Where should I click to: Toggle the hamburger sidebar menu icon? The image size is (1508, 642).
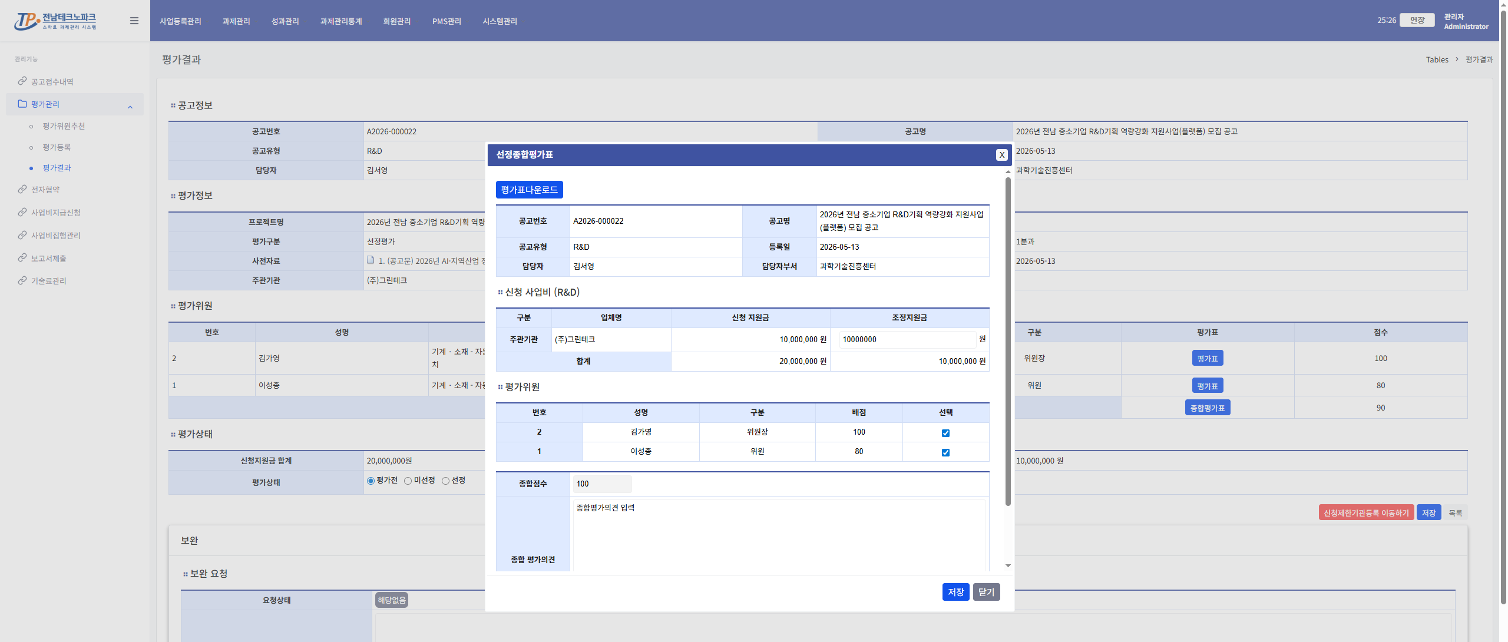pyautogui.click(x=134, y=21)
